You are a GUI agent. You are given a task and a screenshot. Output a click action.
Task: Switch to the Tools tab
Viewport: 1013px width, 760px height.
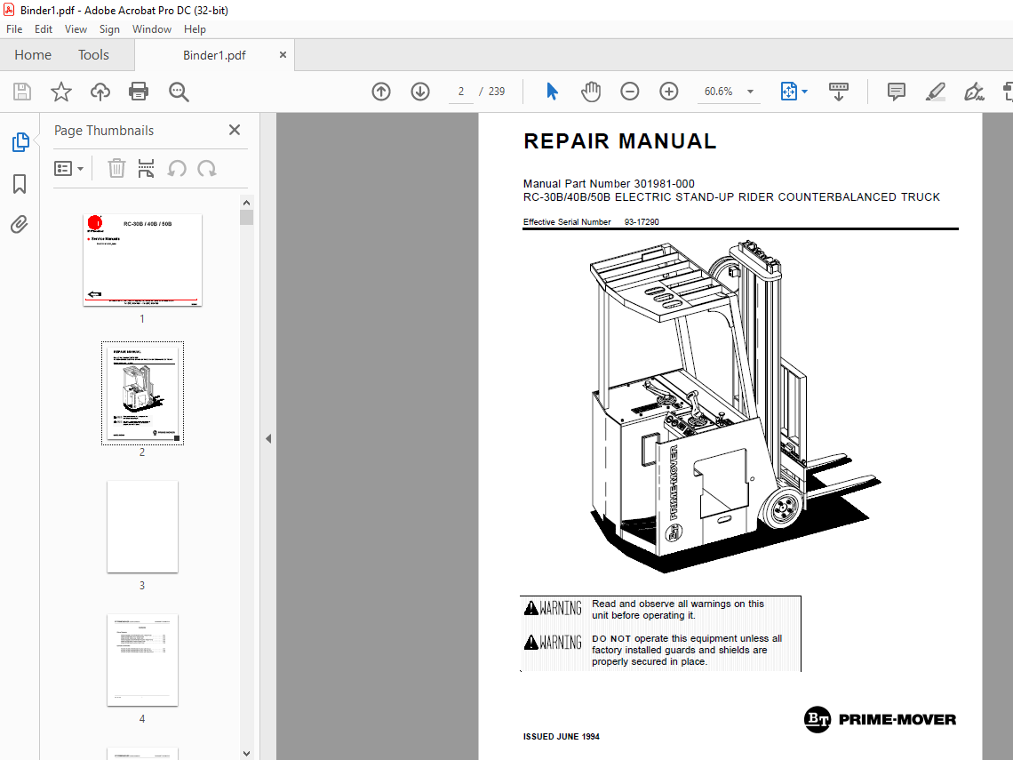93,55
